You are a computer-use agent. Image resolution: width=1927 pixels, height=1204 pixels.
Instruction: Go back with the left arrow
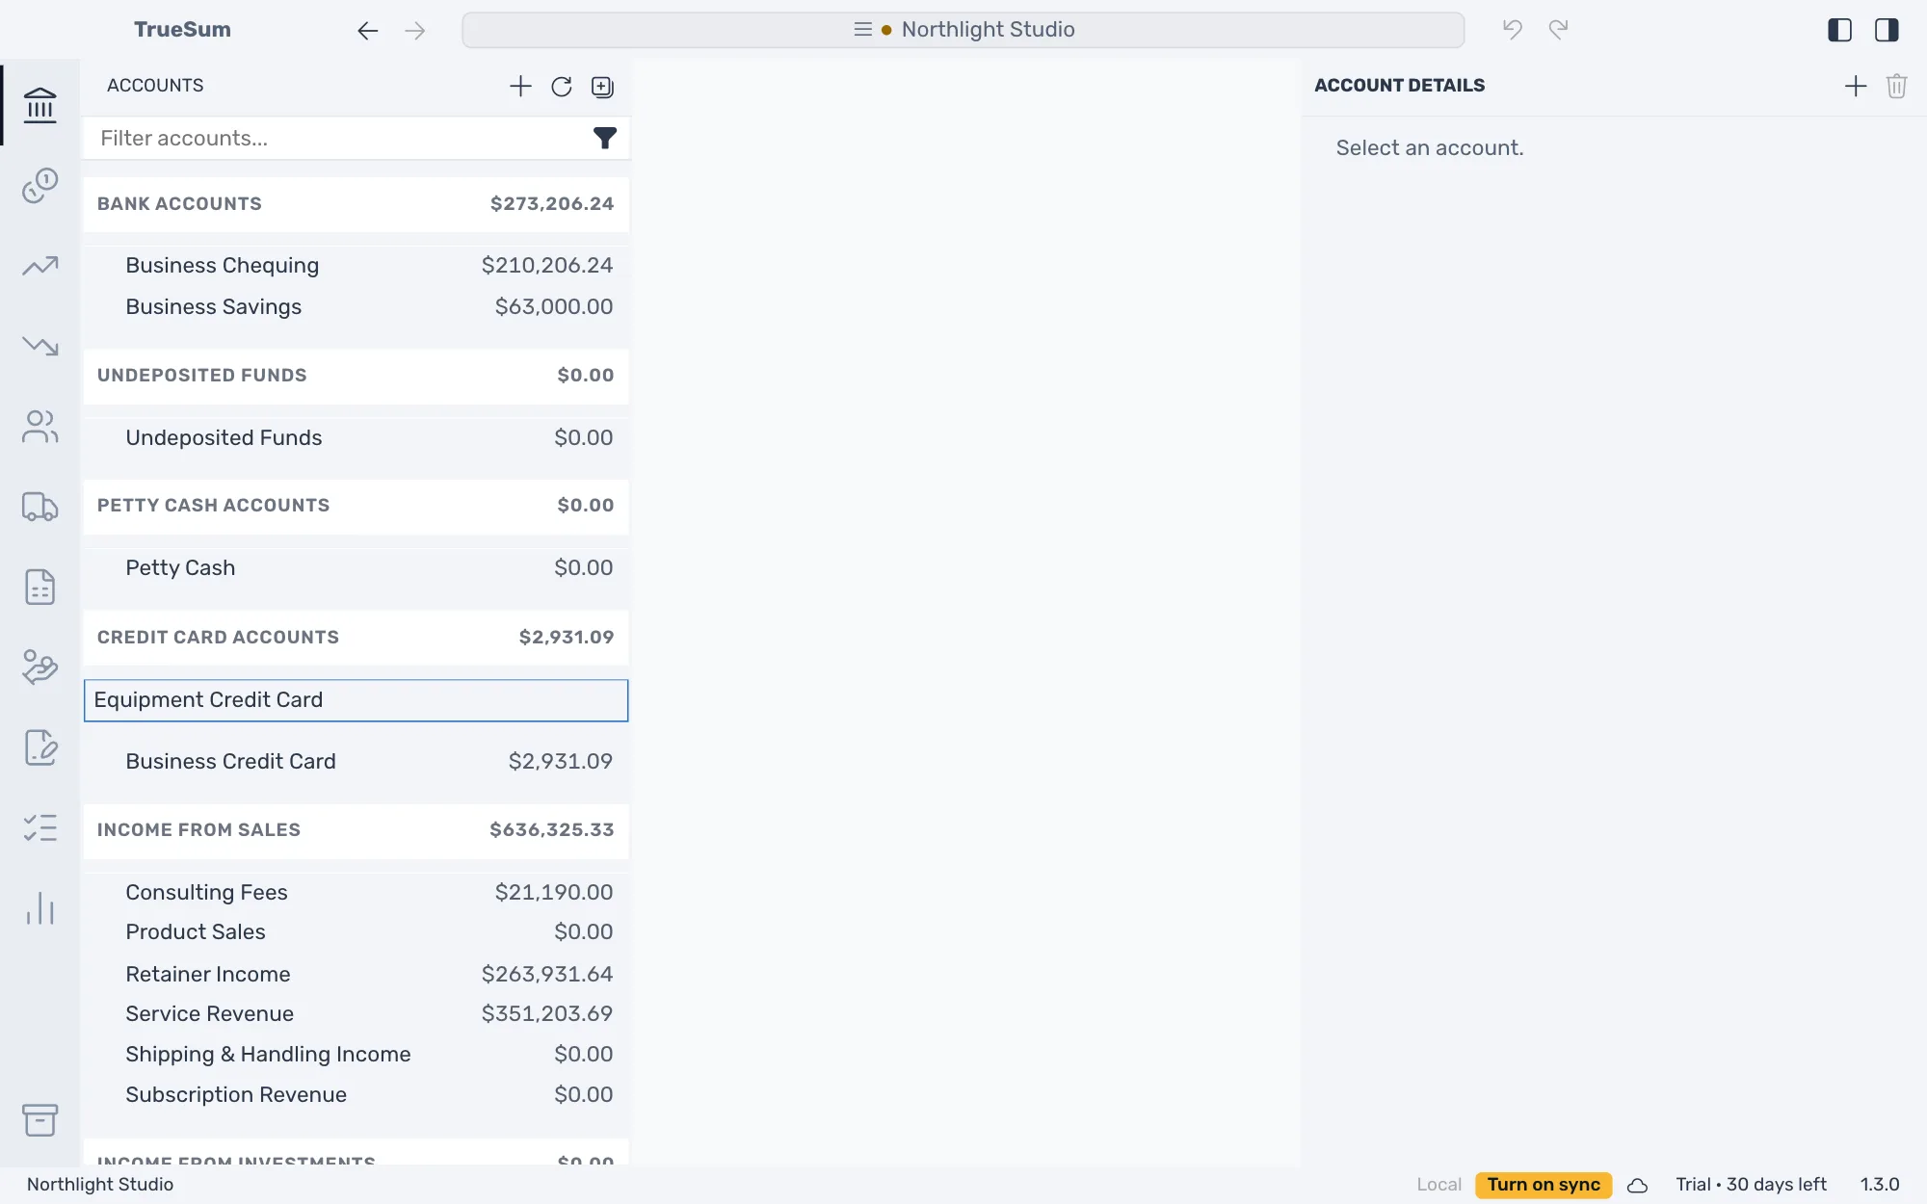point(367,31)
